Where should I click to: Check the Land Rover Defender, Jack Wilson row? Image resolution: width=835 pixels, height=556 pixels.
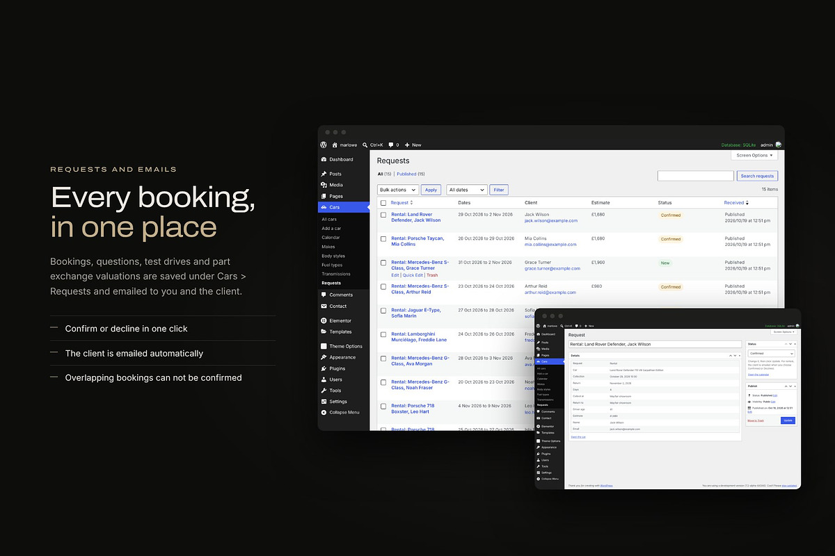[383, 215]
